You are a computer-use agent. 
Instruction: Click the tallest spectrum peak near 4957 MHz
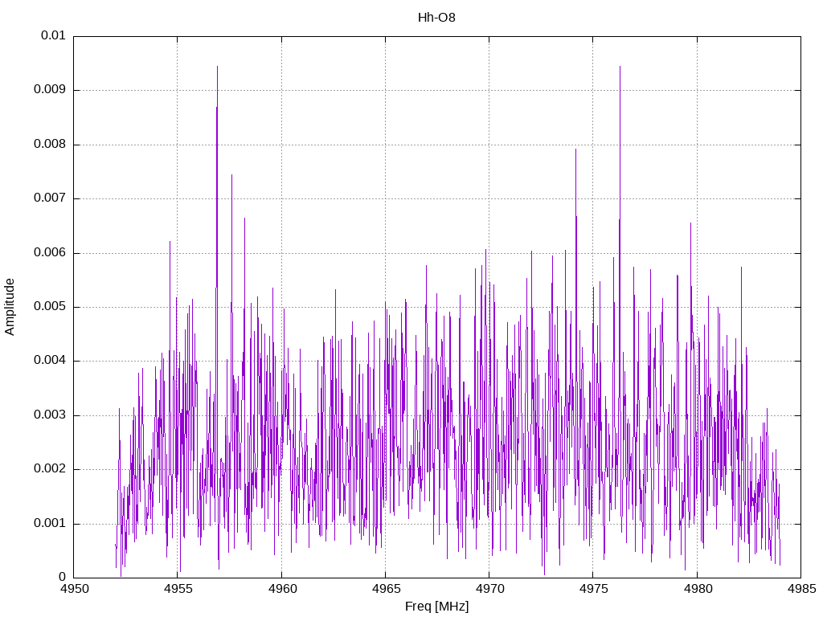(x=217, y=67)
